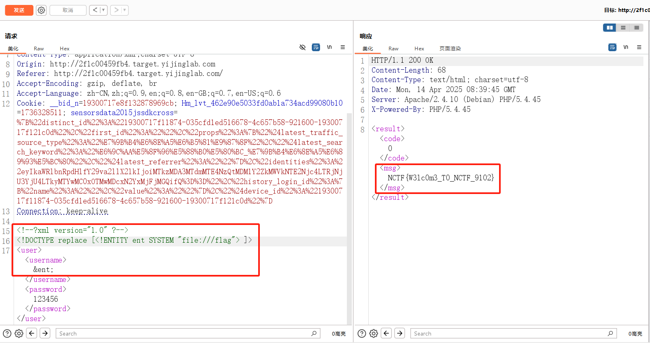This screenshot has width=650, height=343.
Task: Switch to side-by-side layout view
Action: (x=610, y=28)
